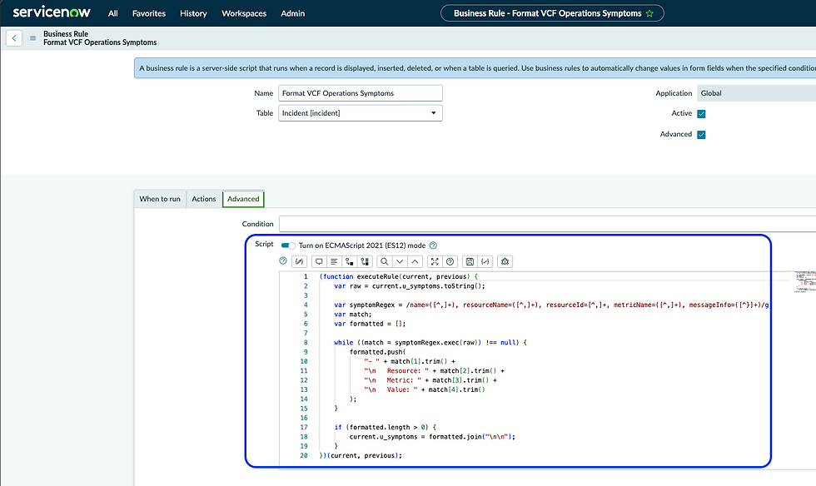Open search in script editor
The width and height of the screenshot is (816, 486).
tap(384, 262)
